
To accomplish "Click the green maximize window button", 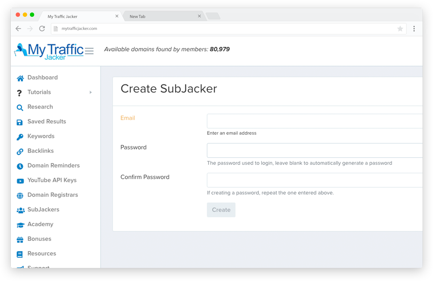I will pyautogui.click(x=32, y=15).
